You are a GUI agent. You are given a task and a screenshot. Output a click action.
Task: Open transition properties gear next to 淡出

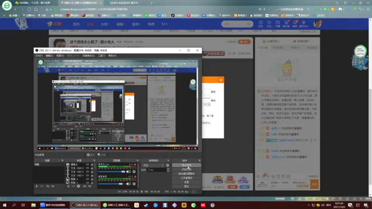(167, 165)
